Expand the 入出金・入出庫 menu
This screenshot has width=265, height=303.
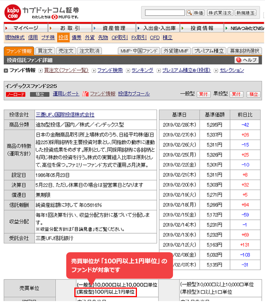[x=158, y=28]
